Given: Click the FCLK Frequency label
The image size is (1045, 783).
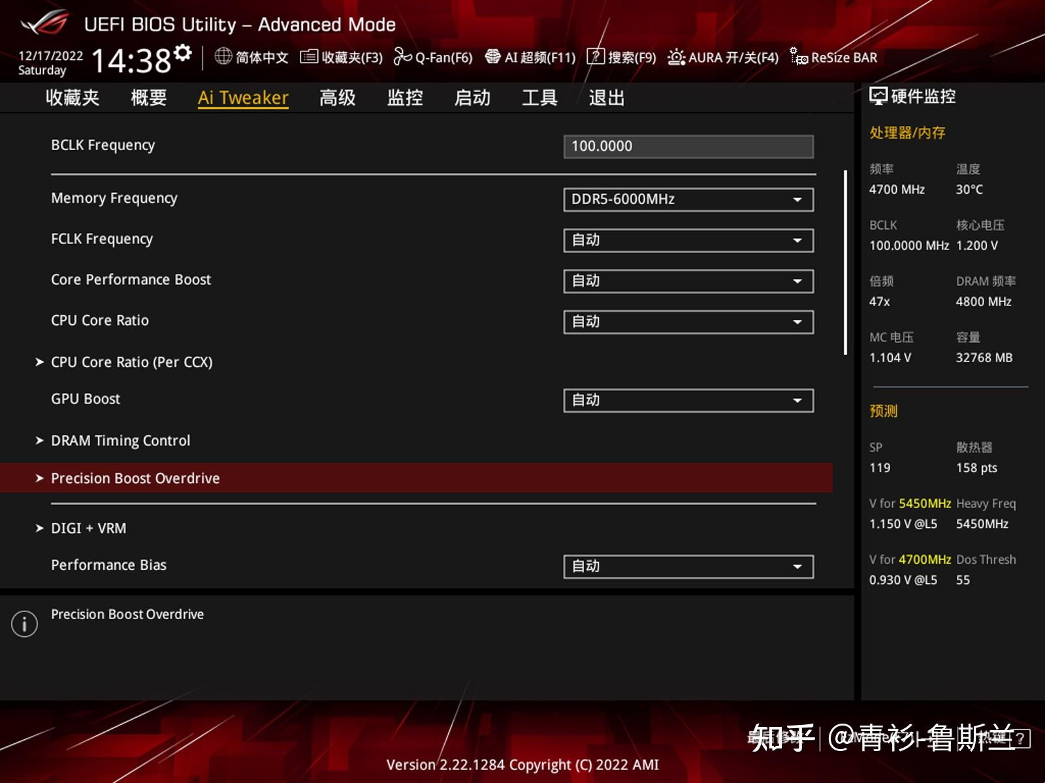Looking at the screenshot, I should (102, 239).
